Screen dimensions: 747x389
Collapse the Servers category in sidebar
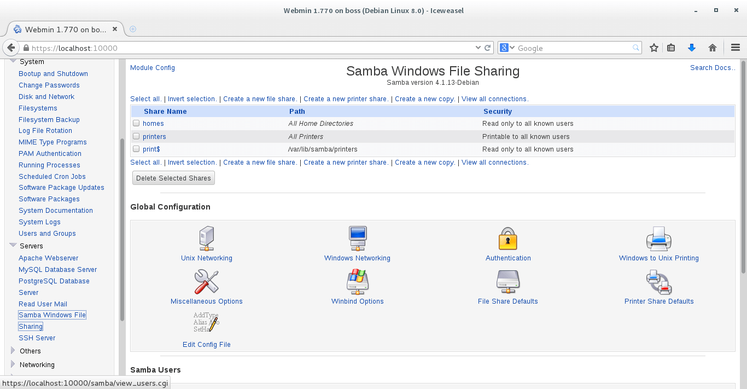pyautogui.click(x=13, y=246)
